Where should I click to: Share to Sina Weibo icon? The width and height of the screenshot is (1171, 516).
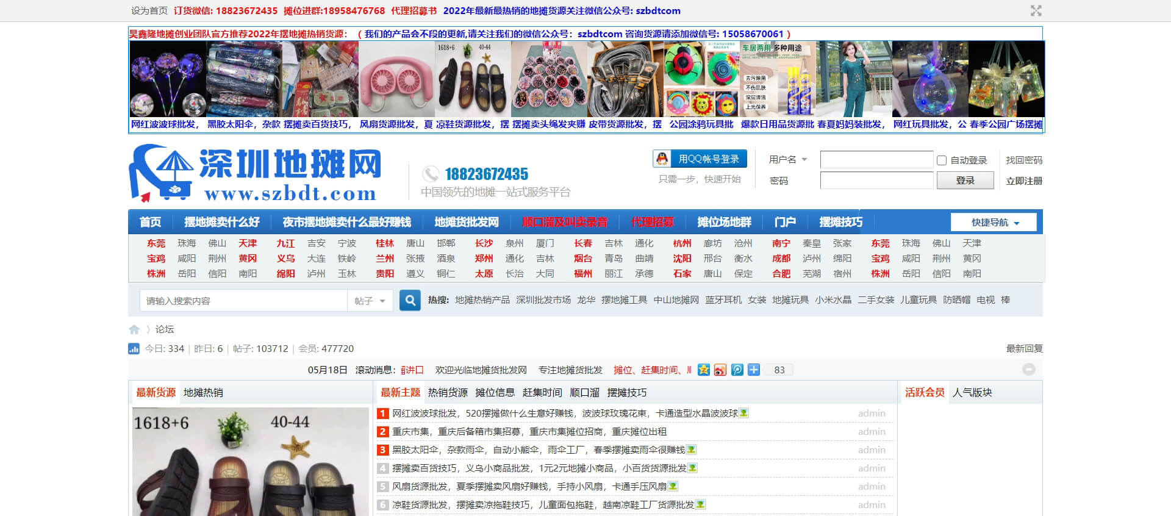[720, 370]
